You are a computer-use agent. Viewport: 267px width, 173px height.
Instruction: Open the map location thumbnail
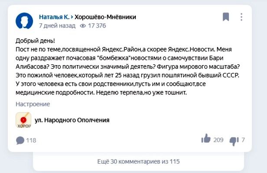point(23,120)
